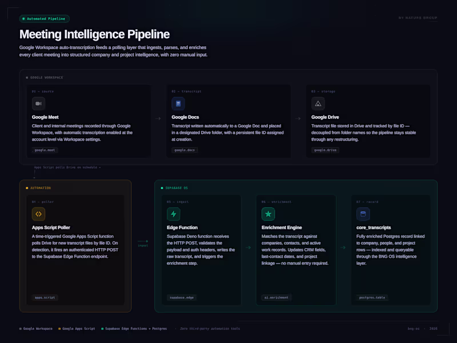Click the Supabase OS section label

pos(176,188)
